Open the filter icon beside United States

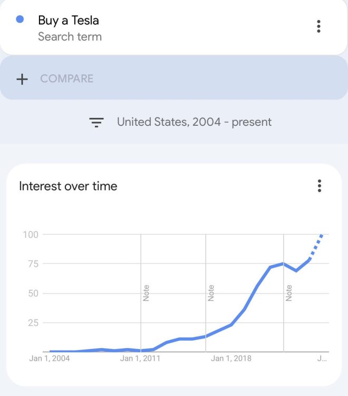click(96, 122)
